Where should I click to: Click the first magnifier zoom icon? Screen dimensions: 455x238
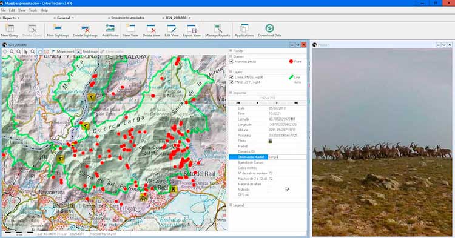click(12, 51)
